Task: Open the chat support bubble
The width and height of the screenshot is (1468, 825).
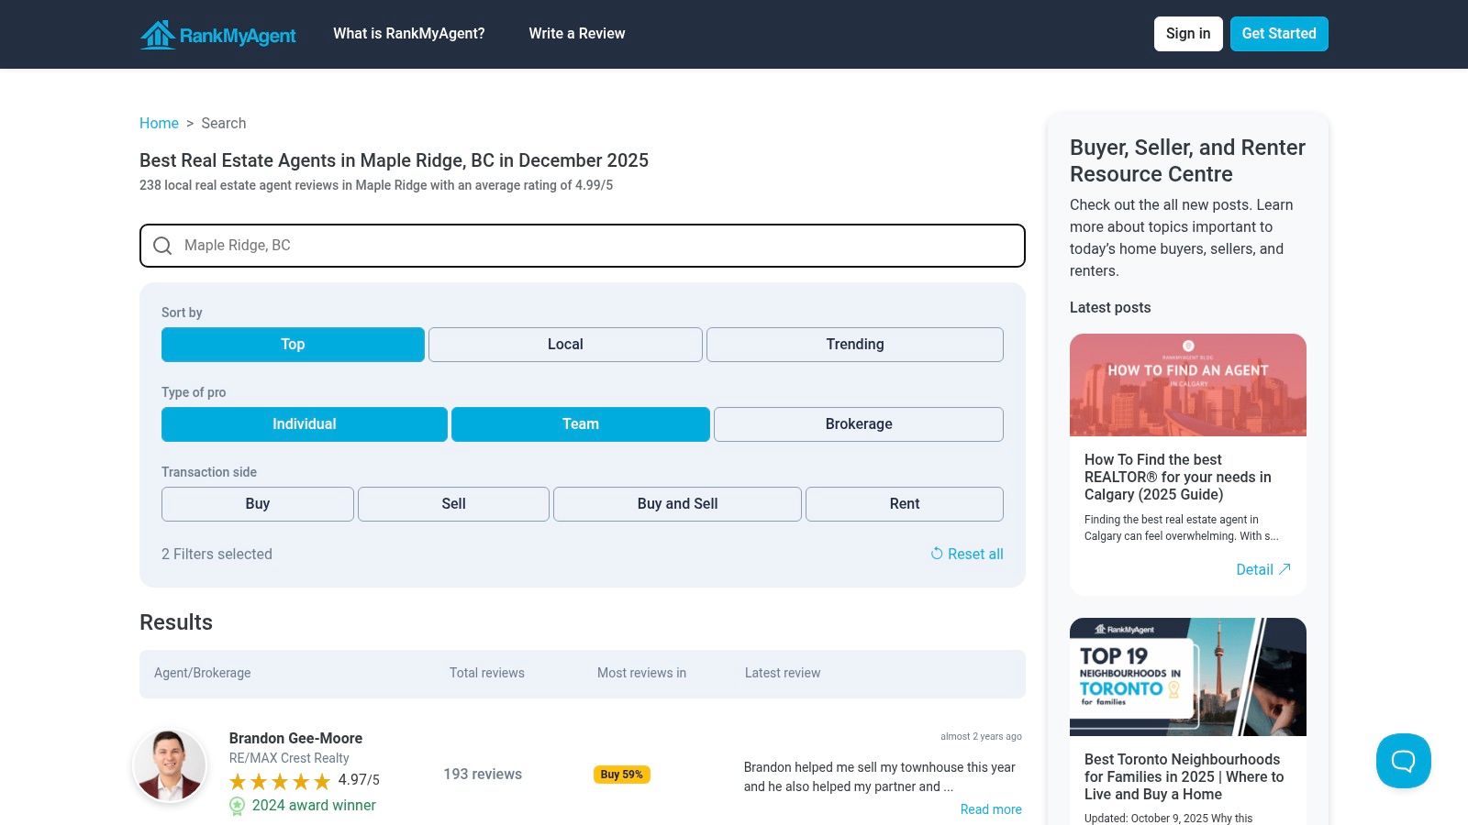Action: pos(1403,761)
